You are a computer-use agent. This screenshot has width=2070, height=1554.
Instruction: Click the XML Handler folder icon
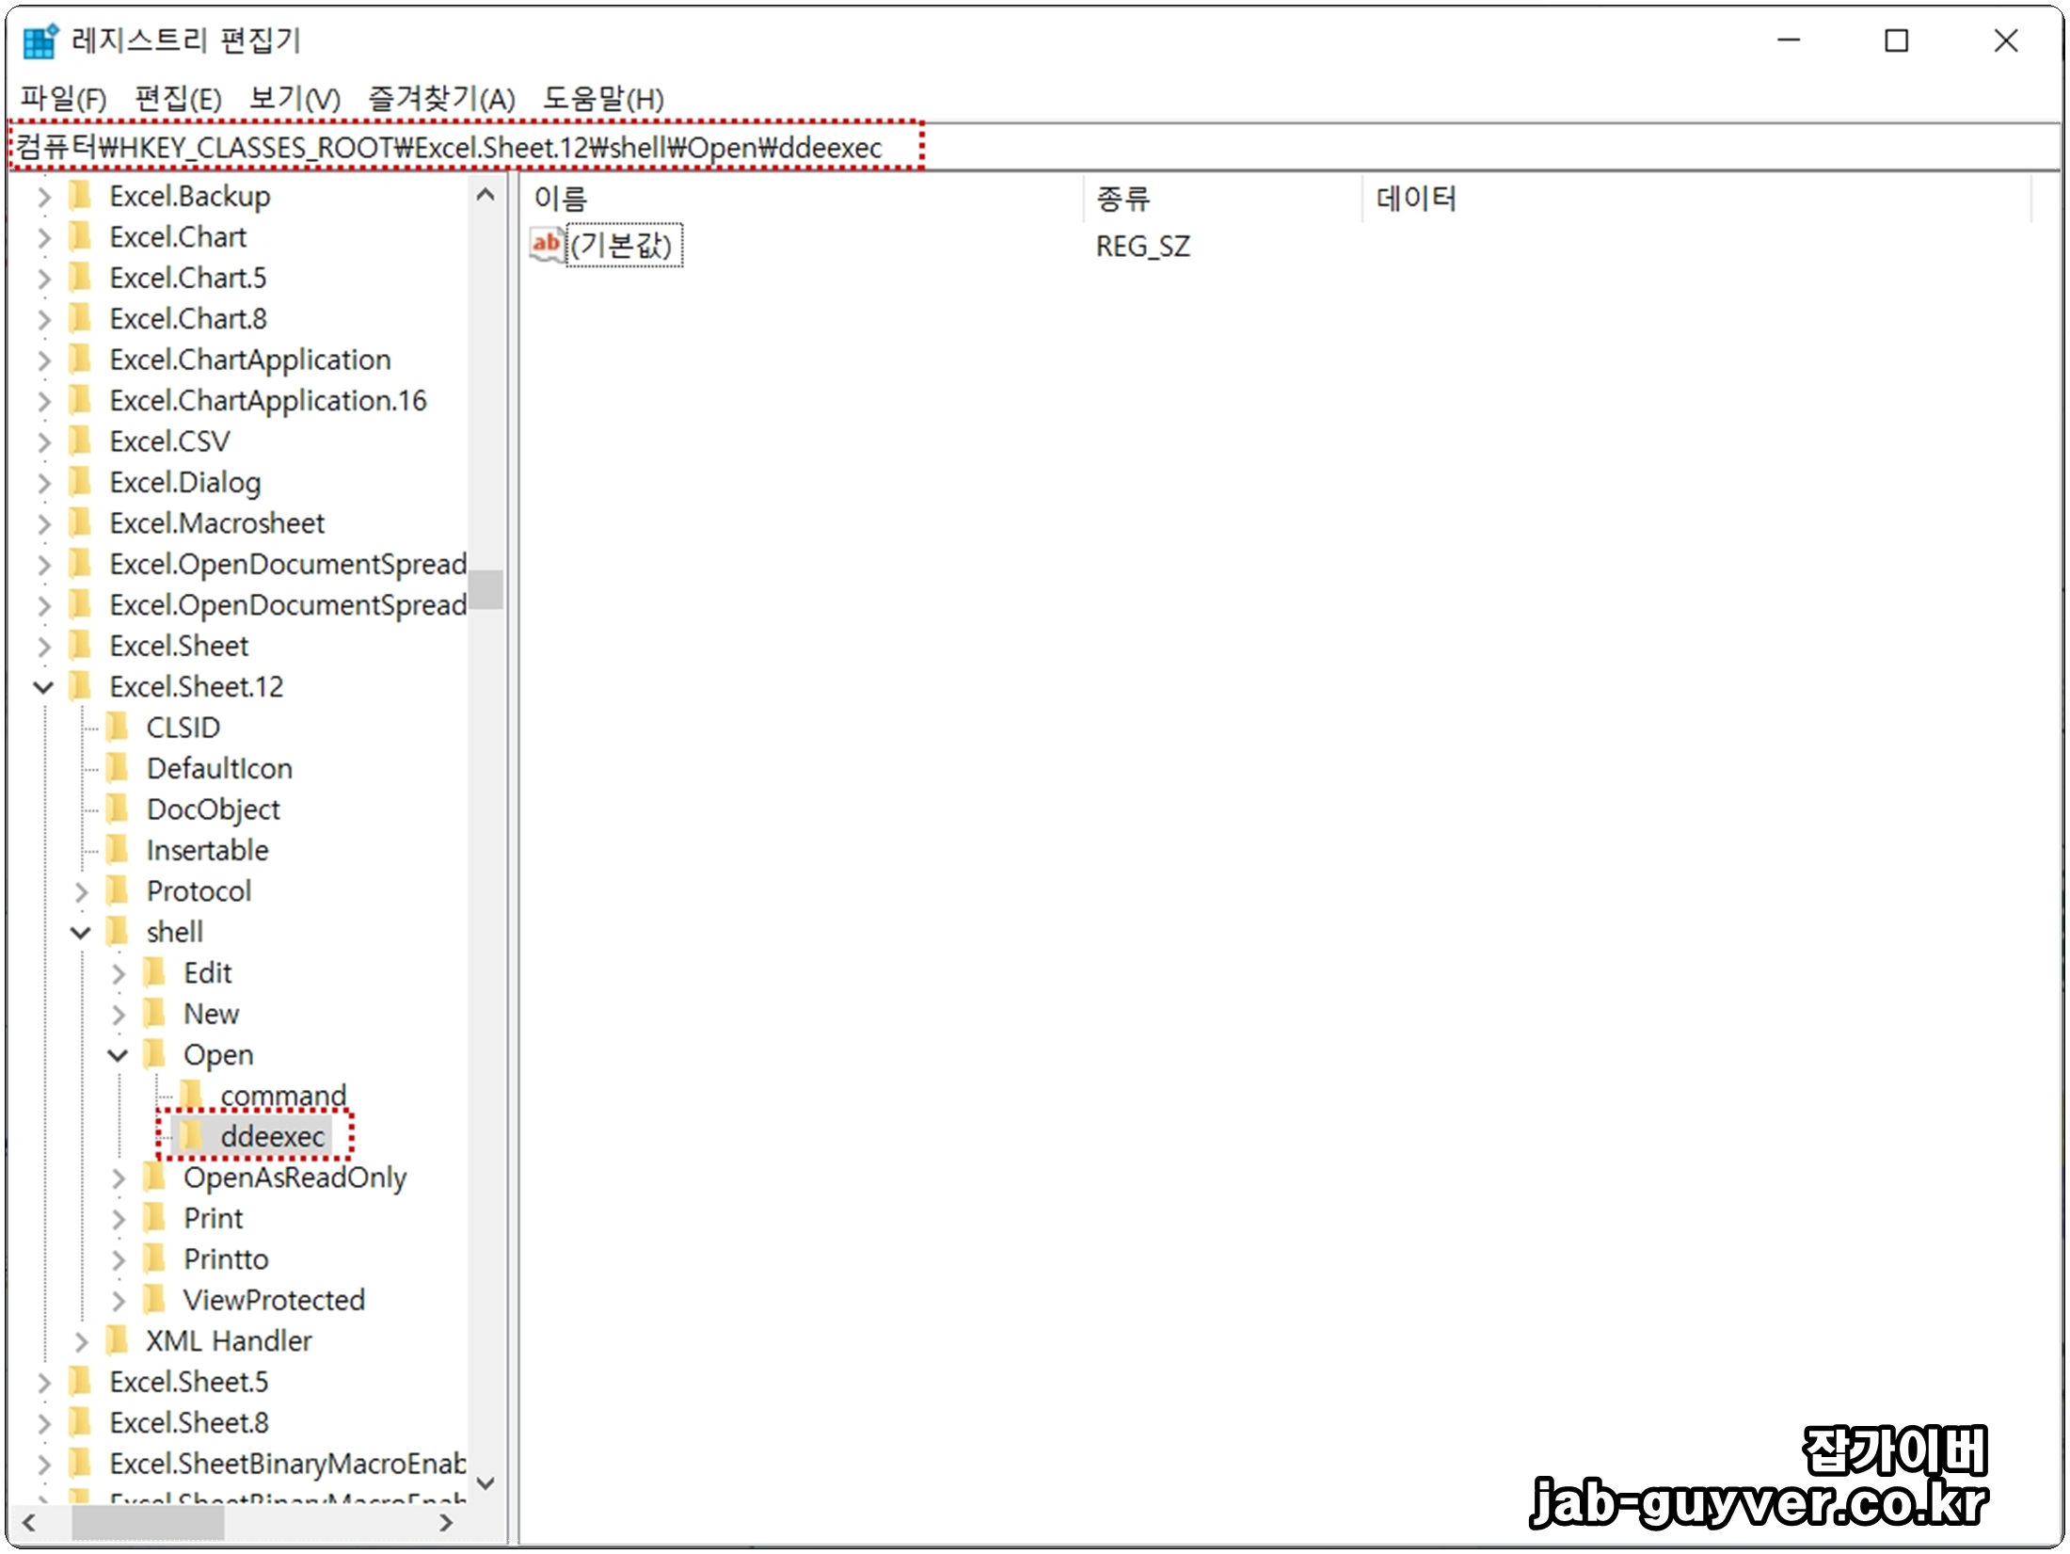(x=118, y=1340)
